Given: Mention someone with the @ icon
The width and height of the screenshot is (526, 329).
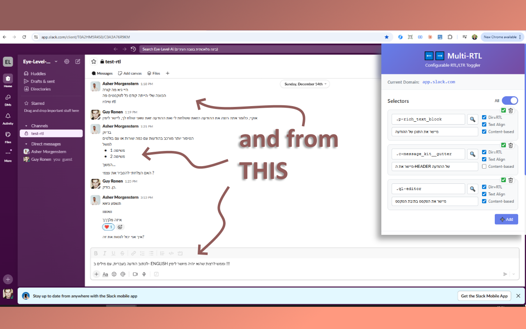Looking at the screenshot, I should click(x=123, y=274).
